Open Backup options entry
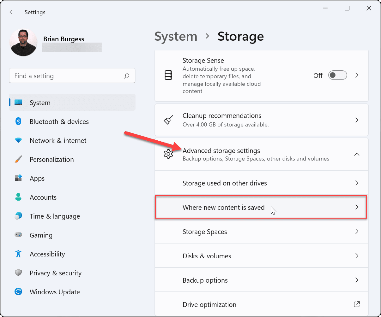The width and height of the screenshot is (381, 317). coord(262,280)
